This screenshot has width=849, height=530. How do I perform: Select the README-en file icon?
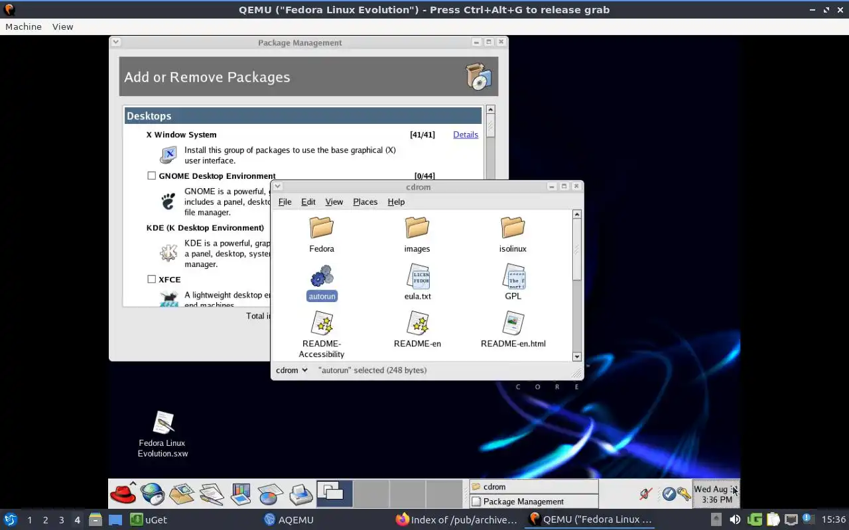417,323
